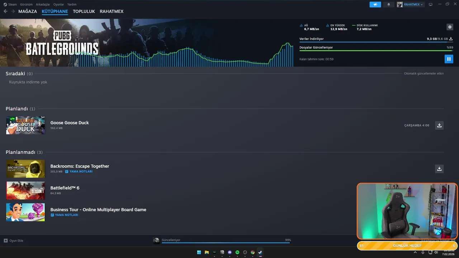Viewport: 459px width, 258px height.
Task: Click the EN YÜKSEK peak speed legend
Action: 337,27
